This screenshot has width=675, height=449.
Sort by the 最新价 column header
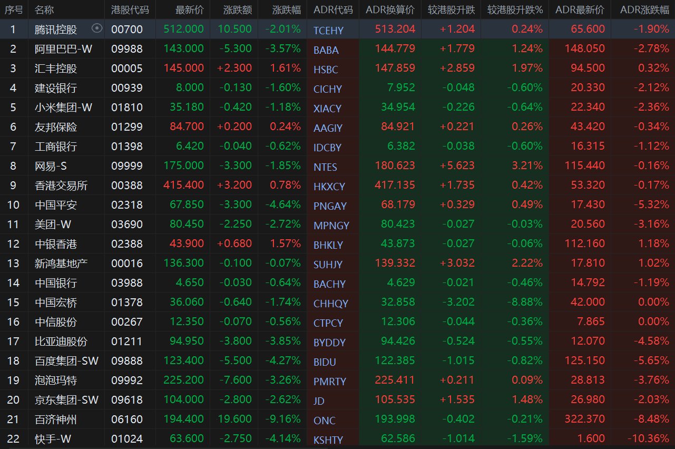(190, 10)
